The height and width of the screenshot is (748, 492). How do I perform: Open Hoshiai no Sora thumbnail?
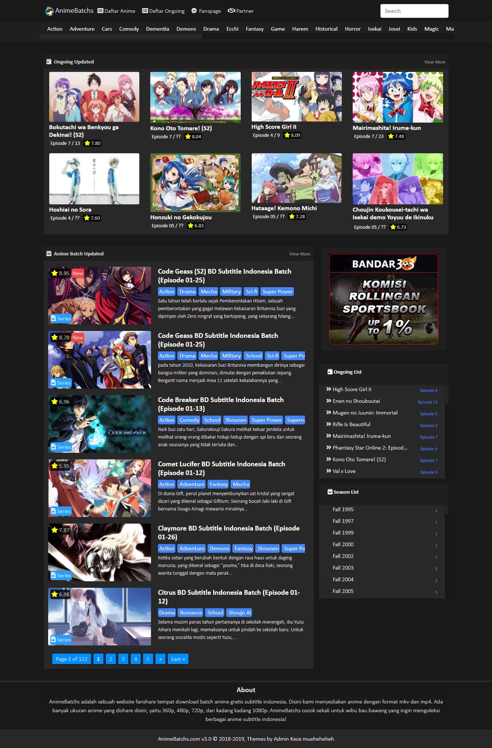[94, 179]
